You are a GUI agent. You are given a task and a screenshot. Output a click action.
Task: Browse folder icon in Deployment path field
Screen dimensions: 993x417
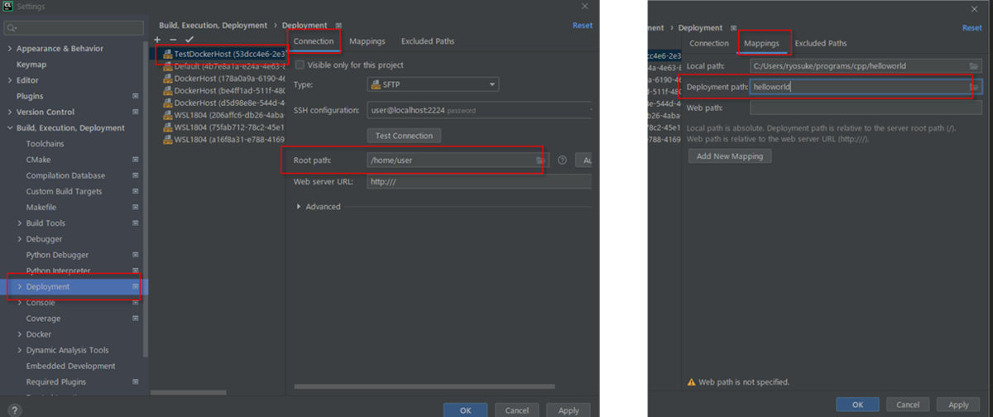click(974, 87)
